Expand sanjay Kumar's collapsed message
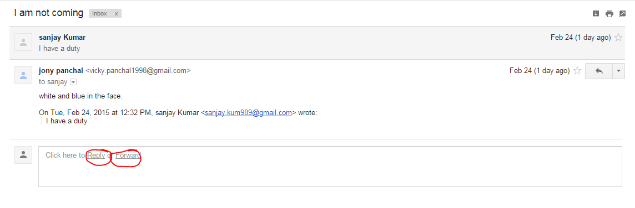Image resolution: width=635 pixels, height=208 pixels. pos(316,43)
